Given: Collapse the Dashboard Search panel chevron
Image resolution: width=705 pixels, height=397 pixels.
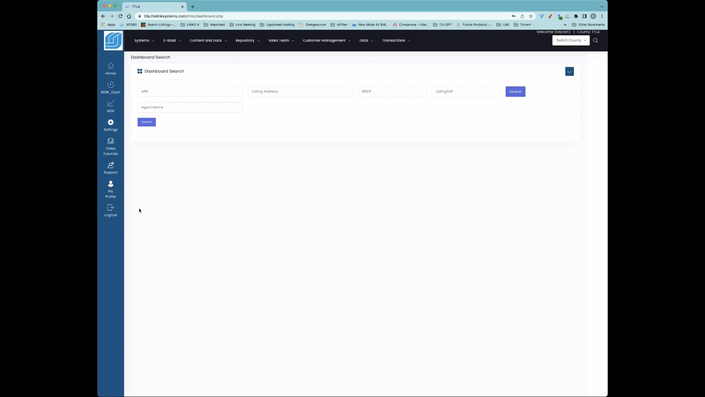Looking at the screenshot, I should [x=570, y=71].
